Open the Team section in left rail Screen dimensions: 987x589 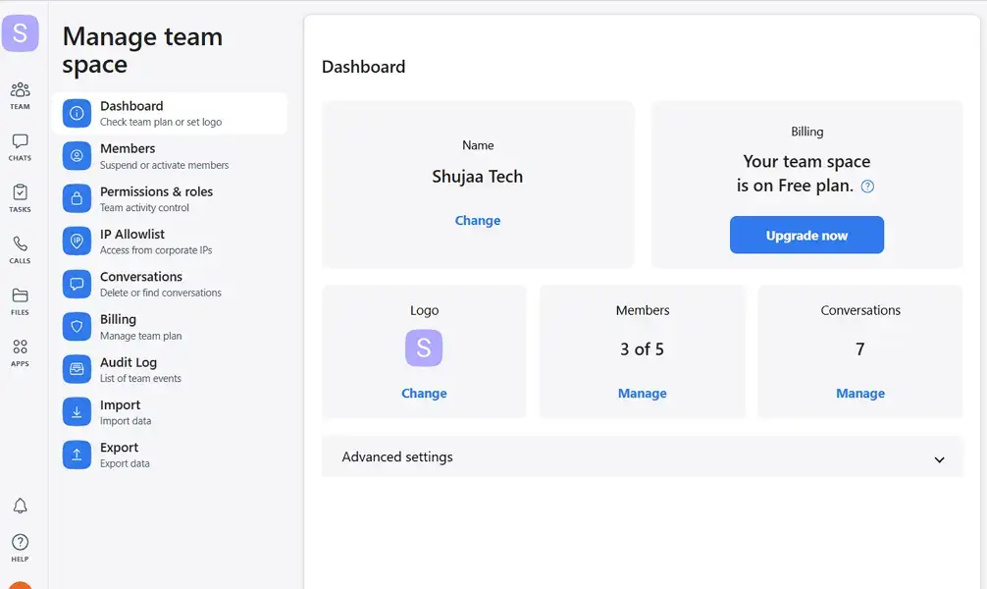tap(20, 94)
